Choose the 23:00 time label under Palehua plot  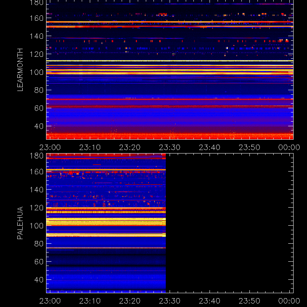click(50, 301)
